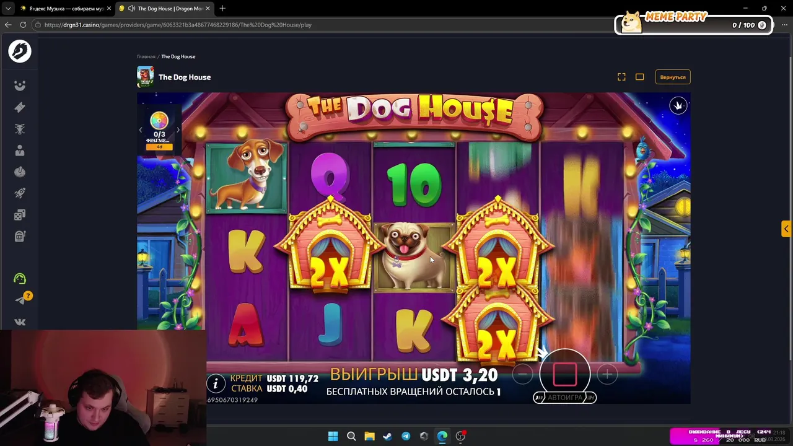Click the browser address bar URL
The width and height of the screenshot is (793, 446).
pyautogui.click(x=178, y=25)
